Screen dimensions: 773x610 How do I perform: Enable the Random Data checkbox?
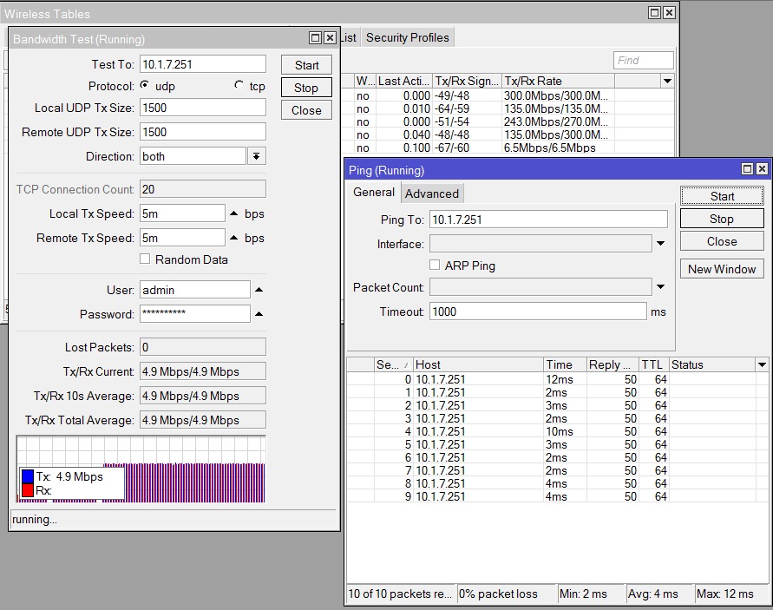[x=145, y=259]
